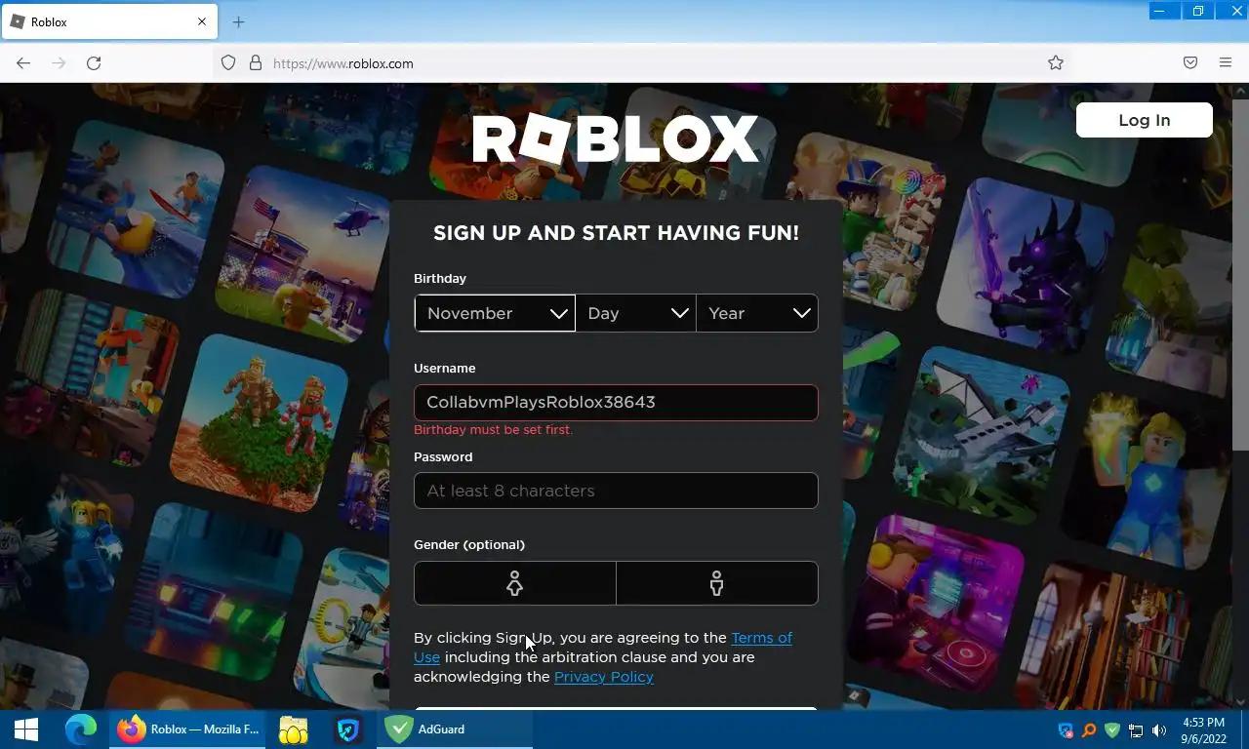Viewport: 1249px width, 749px height.
Task: Go back using the browser back arrow
Action: click(23, 63)
